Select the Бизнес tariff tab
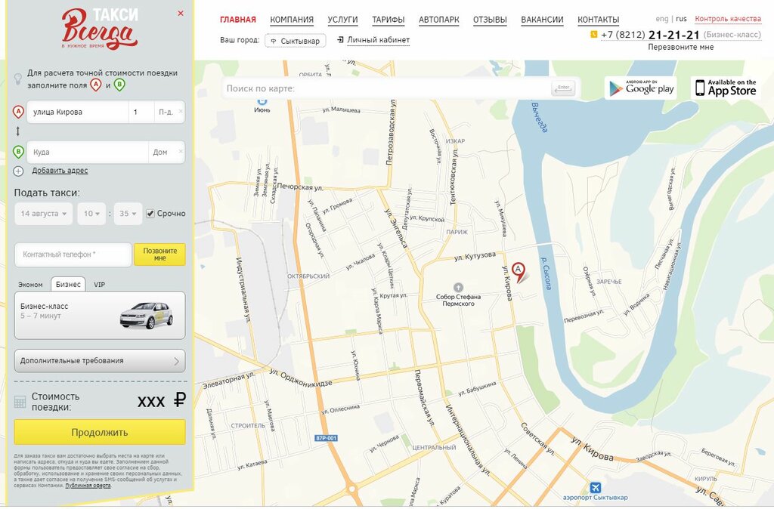This screenshot has width=774, height=509. coord(68,284)
